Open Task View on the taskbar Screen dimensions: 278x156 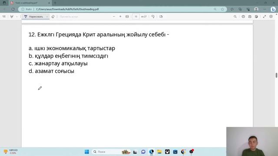pos(135,152)
